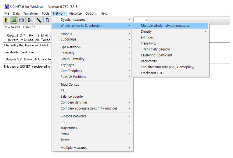
Task: Choose Clustering Coefficient menu item
Action: 170,55
